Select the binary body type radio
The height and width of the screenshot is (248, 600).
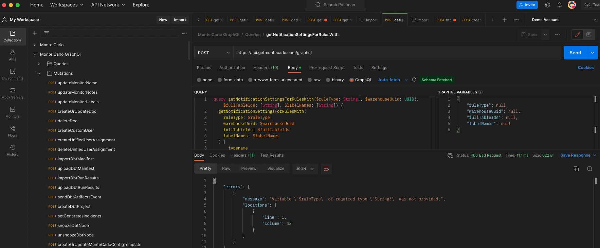tap(328, 80)
